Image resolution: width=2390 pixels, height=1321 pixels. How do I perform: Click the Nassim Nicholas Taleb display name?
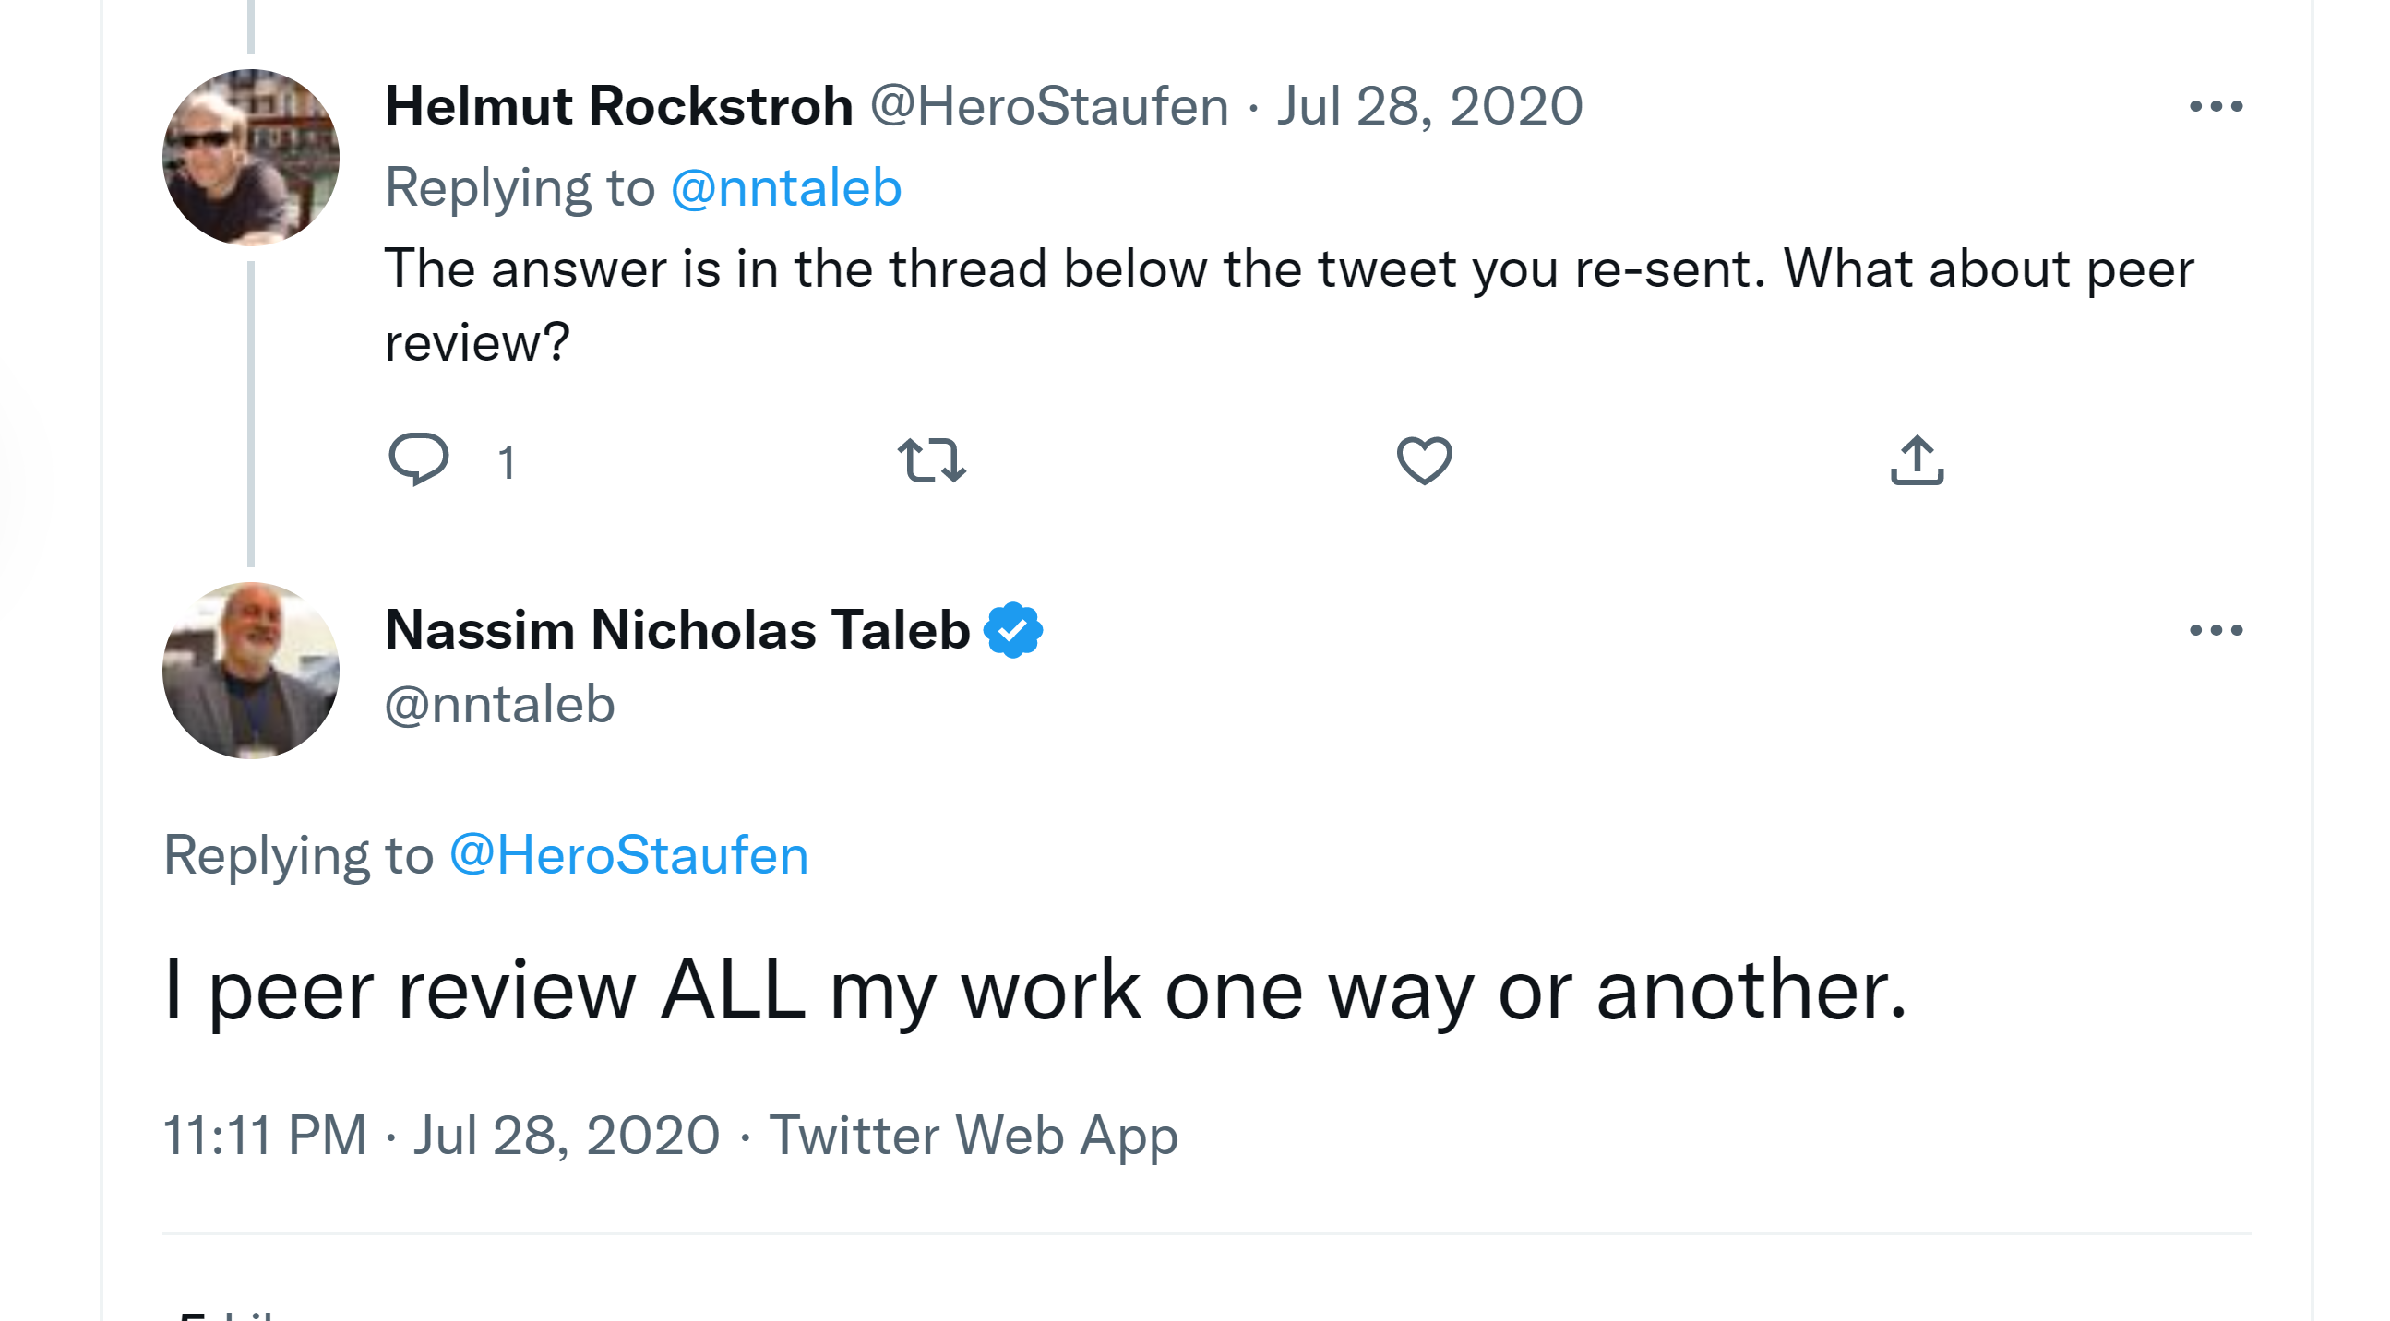click(677, 631)
